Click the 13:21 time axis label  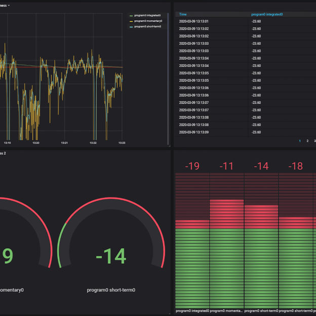[64, 143]
